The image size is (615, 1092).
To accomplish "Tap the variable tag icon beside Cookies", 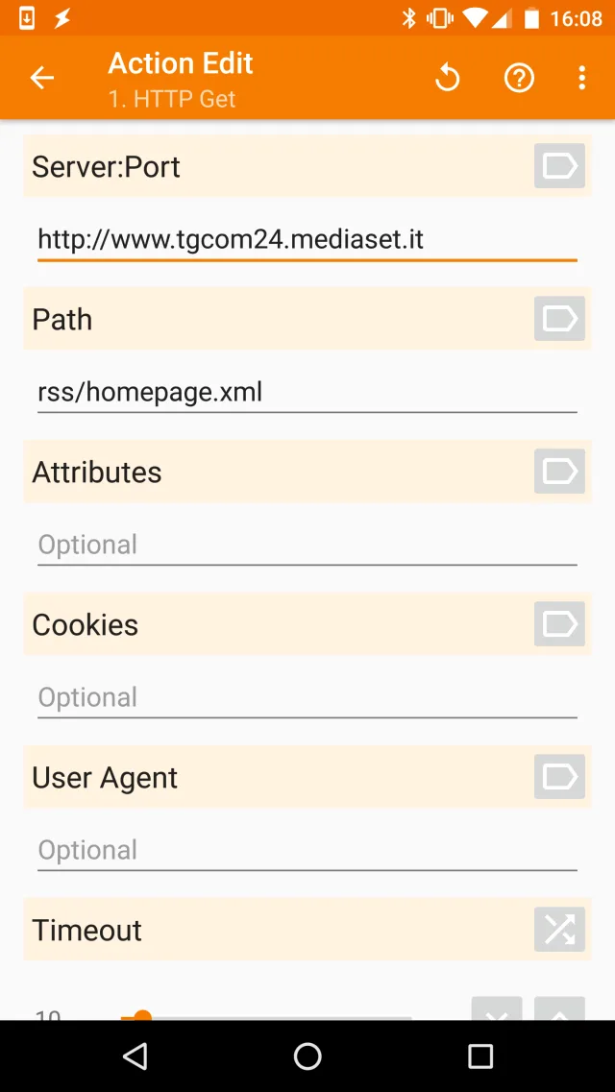I will pyautogui.click(x=558, y=624).
